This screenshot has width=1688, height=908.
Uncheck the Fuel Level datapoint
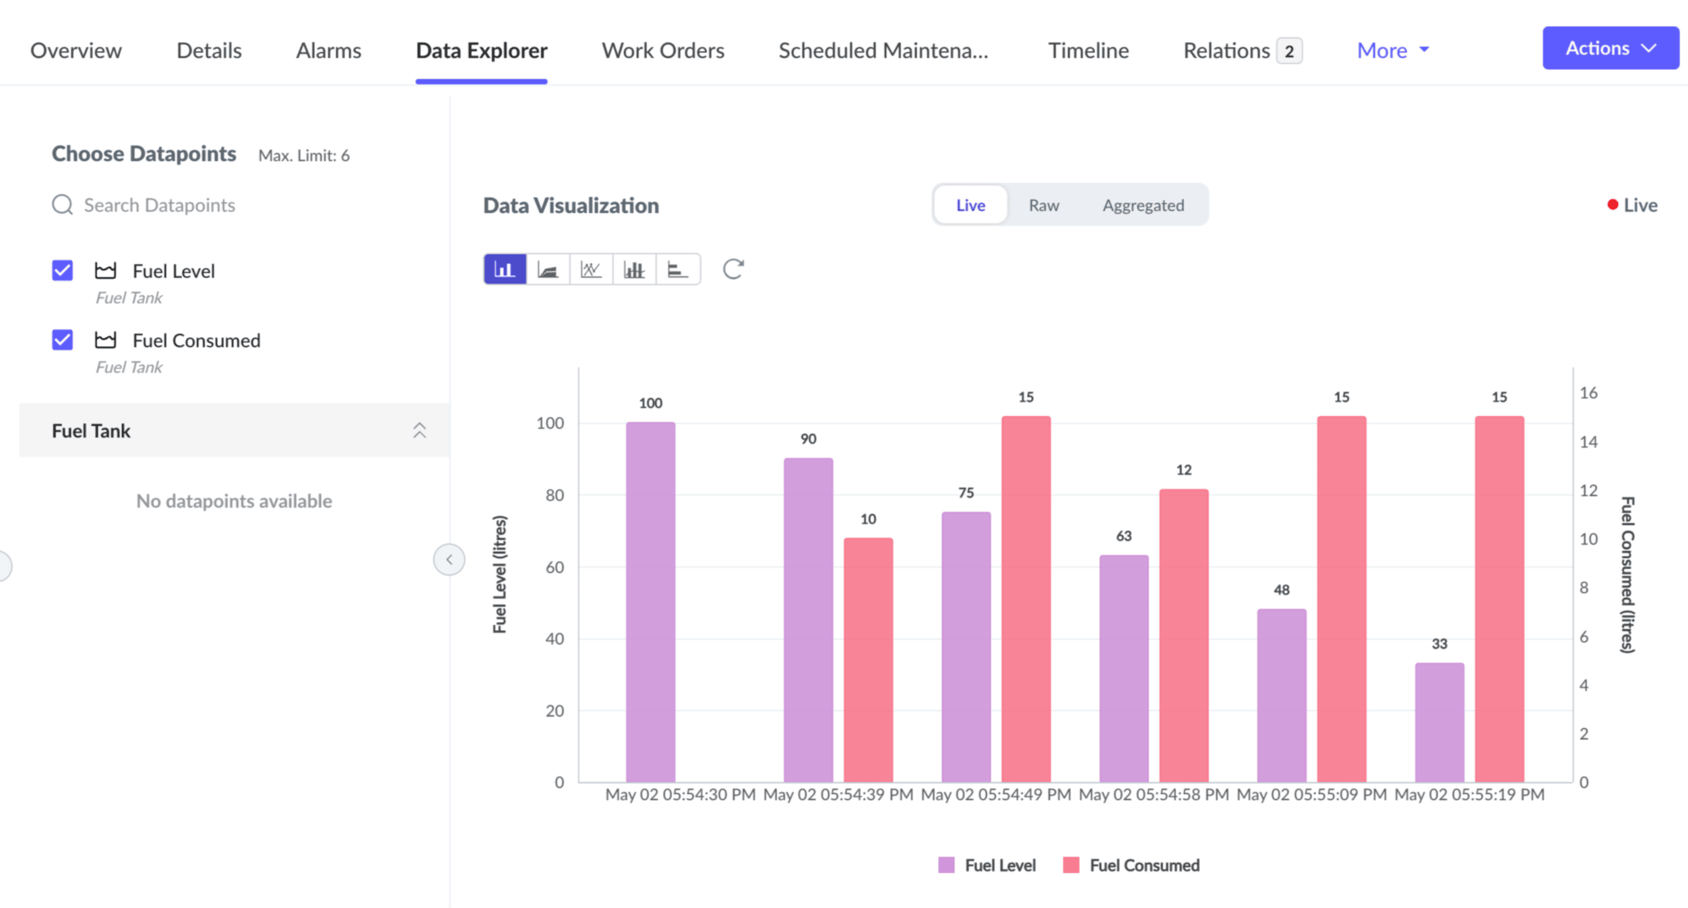(x=63, y=270)
